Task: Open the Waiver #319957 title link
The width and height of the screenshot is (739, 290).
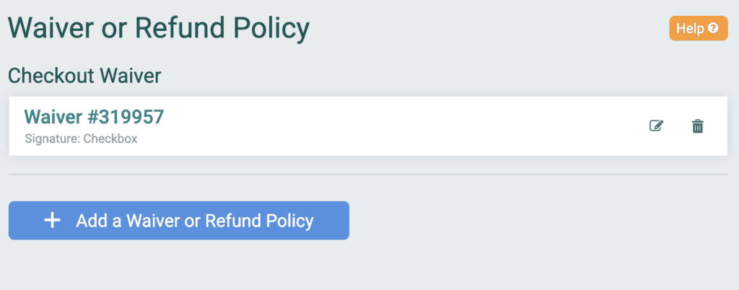Action: [94, 117]
